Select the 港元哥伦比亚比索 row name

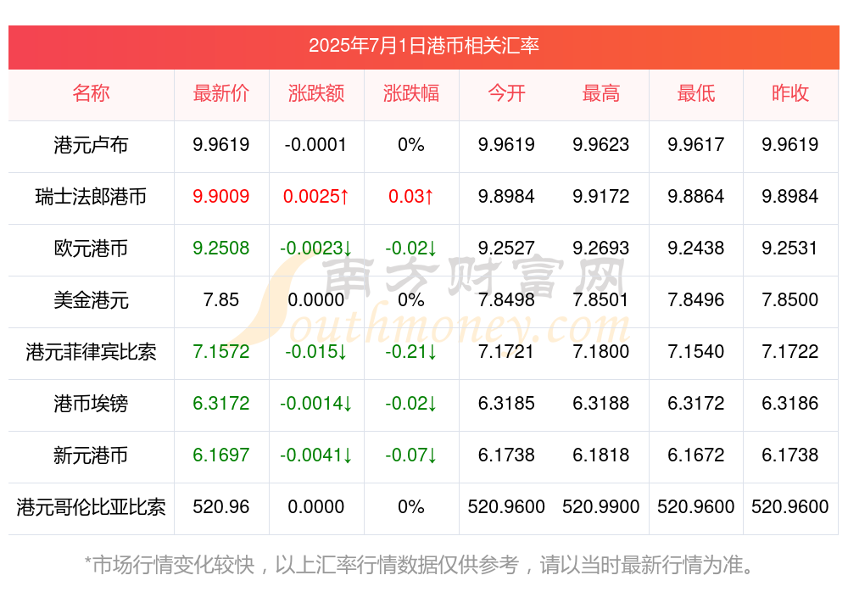tap(91, 507)
